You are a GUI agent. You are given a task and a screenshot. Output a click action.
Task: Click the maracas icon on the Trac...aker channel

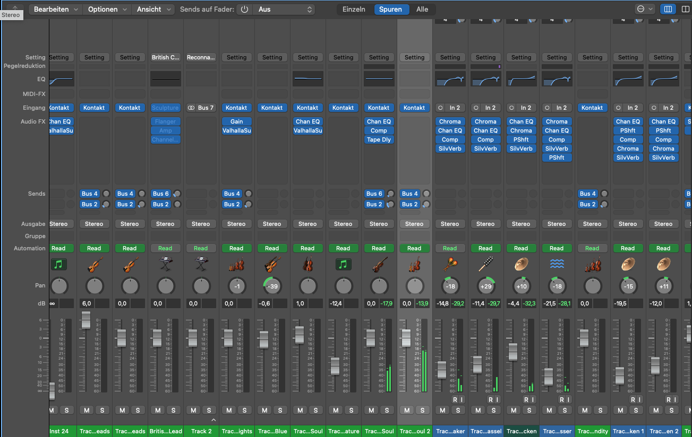click(x=450, y=264)
